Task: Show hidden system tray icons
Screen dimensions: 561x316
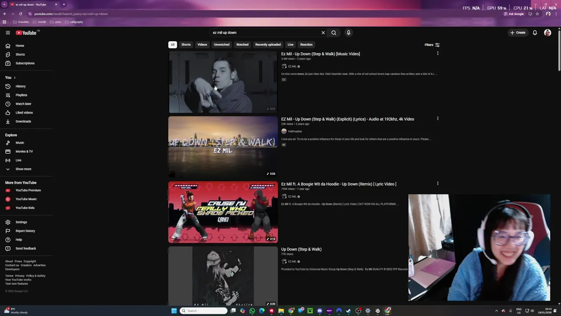Action: (x=496, y=311)
